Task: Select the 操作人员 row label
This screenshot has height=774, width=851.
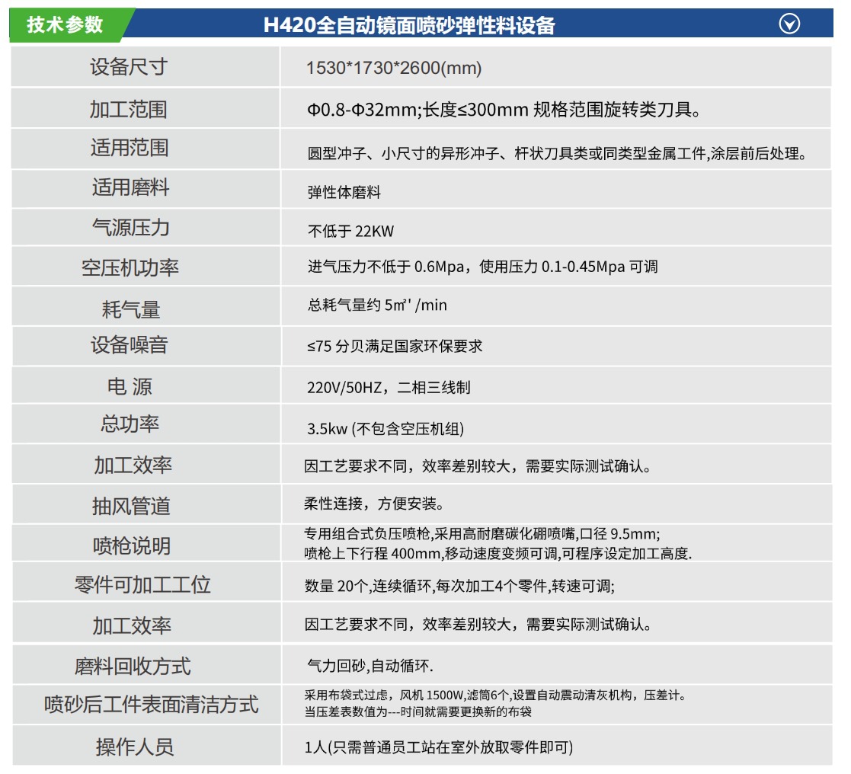Action: 134,747
